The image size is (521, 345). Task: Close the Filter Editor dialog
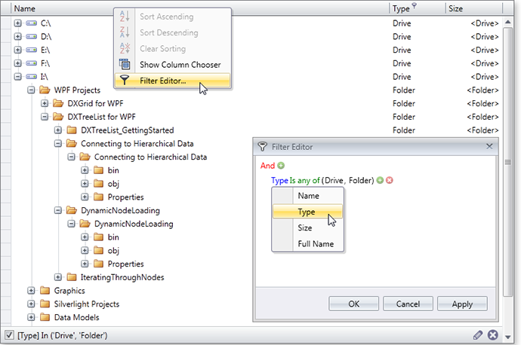[489, 146]
